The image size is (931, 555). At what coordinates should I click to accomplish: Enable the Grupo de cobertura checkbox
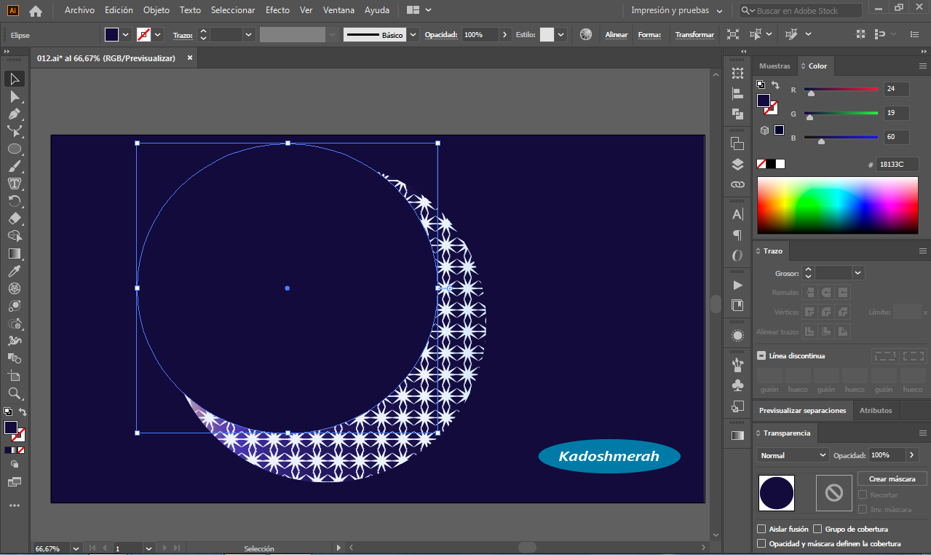tap(817, 529)
